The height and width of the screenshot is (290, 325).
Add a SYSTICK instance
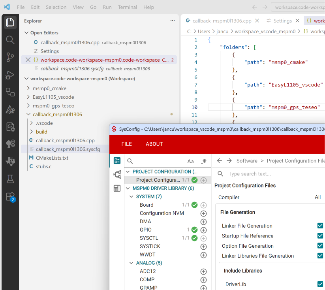[203, 247]
